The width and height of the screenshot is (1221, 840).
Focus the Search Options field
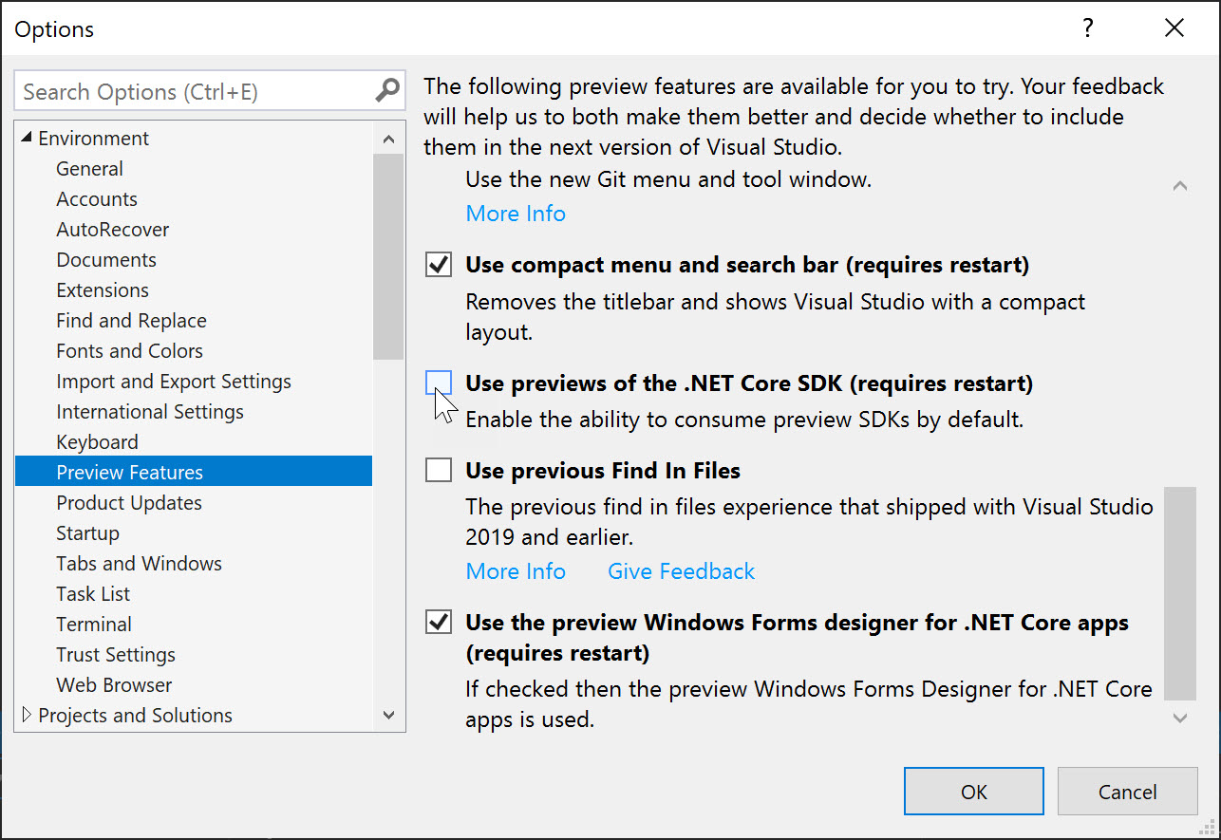pos(210,91)
